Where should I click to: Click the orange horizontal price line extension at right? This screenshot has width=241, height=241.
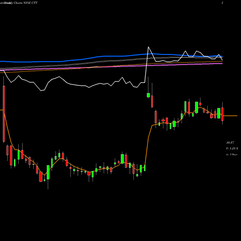230,116
